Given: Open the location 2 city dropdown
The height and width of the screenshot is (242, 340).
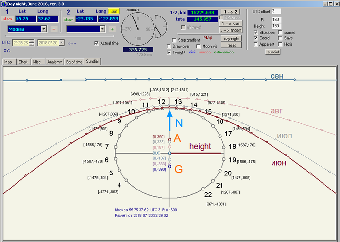Looking at the screenshot, I should 102,29.
